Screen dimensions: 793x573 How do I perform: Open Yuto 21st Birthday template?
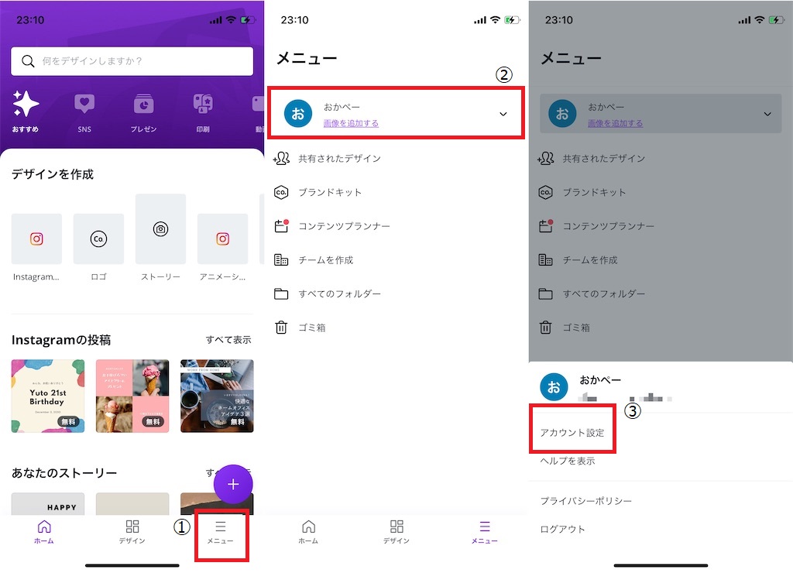tap(48, 396)
